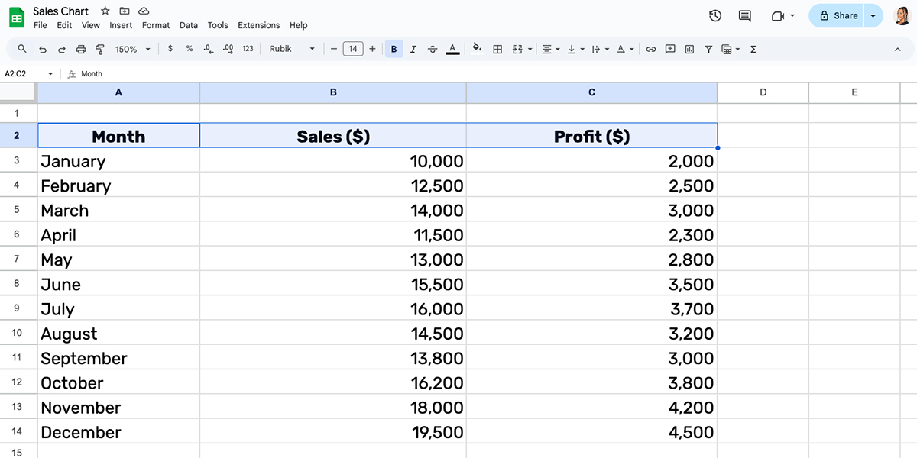The image size is (917, 458).
Task: Open the Rubik font dropdown
Action: pos(290,48)
